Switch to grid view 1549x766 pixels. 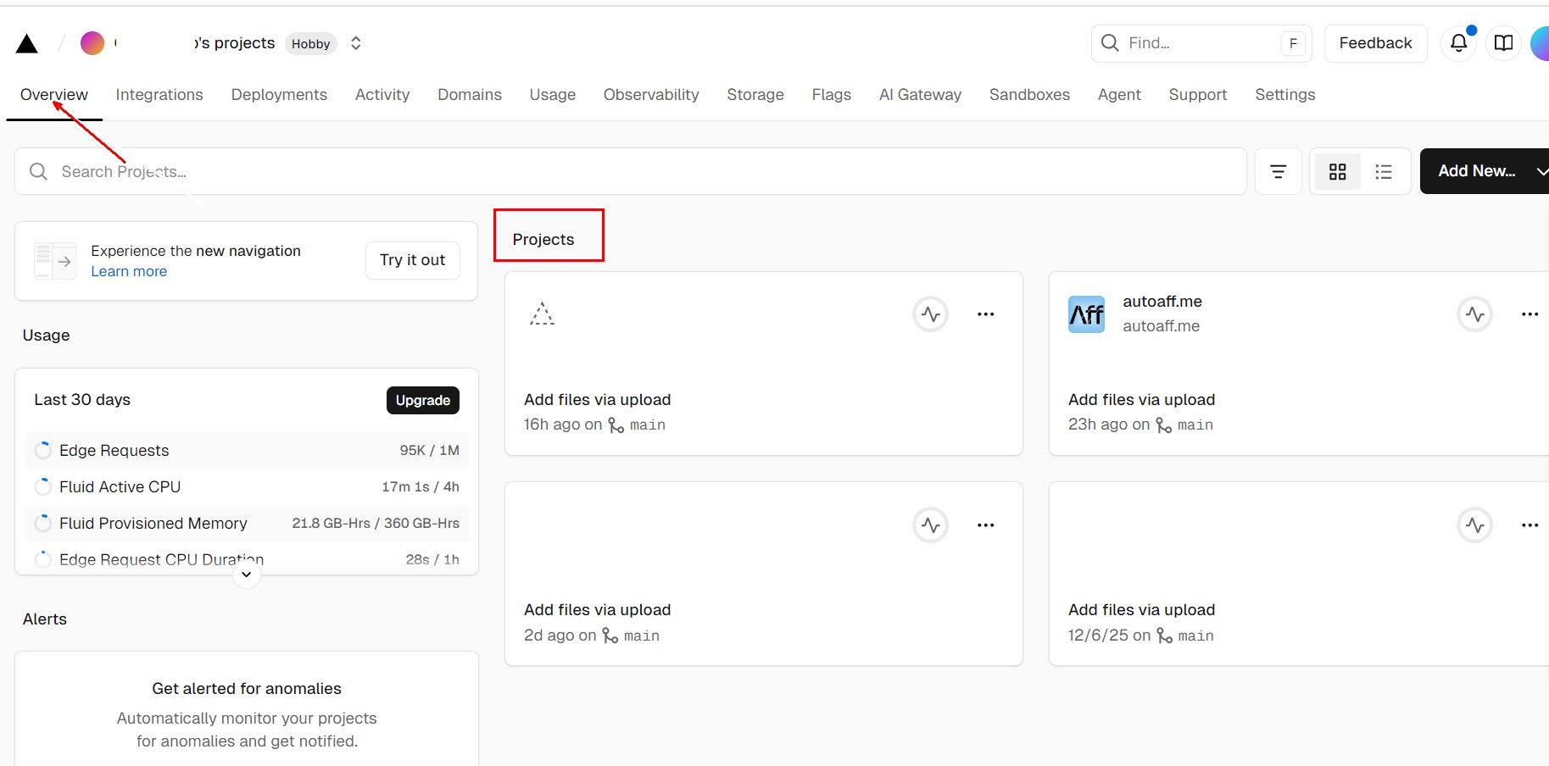pos(1337,172)
